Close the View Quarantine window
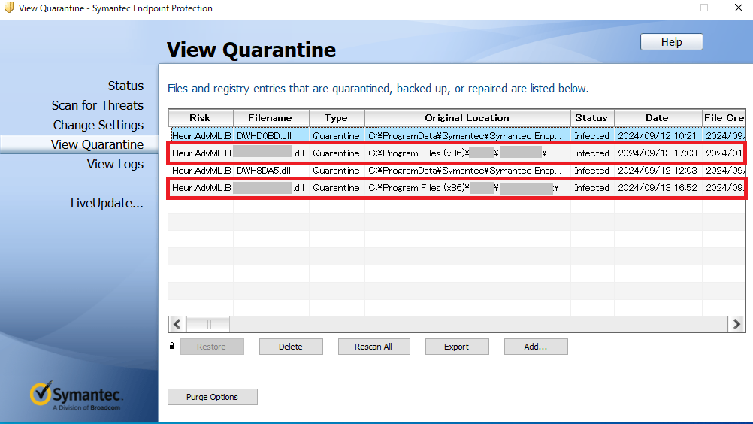 [739, 8]
